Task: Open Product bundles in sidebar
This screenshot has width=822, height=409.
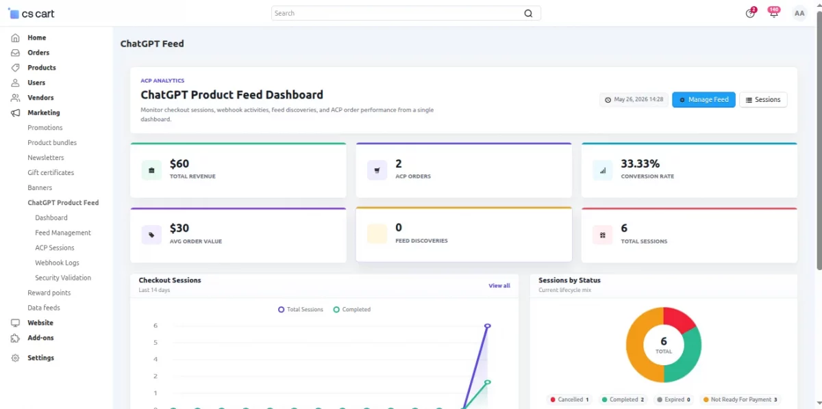Action: click(52, 143)
